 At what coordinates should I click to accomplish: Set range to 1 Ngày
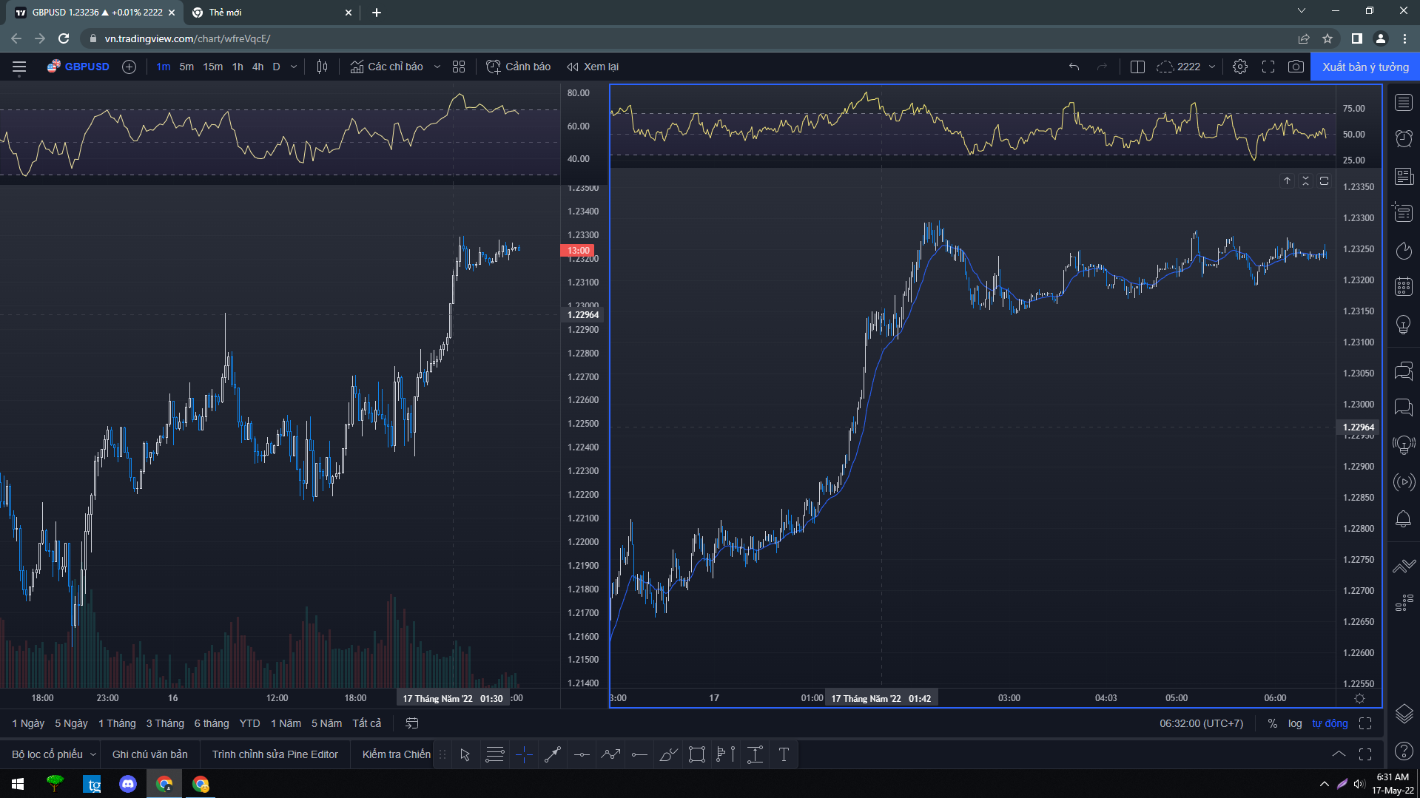(28, 723)
